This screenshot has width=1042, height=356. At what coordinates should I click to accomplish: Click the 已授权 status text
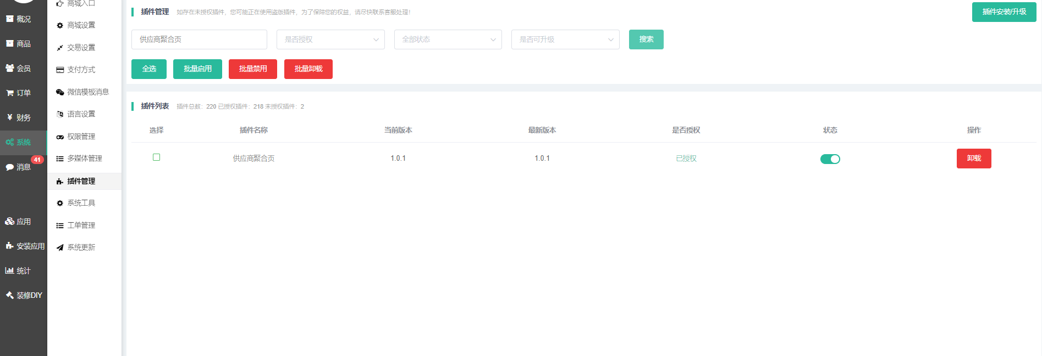[686, 159]
